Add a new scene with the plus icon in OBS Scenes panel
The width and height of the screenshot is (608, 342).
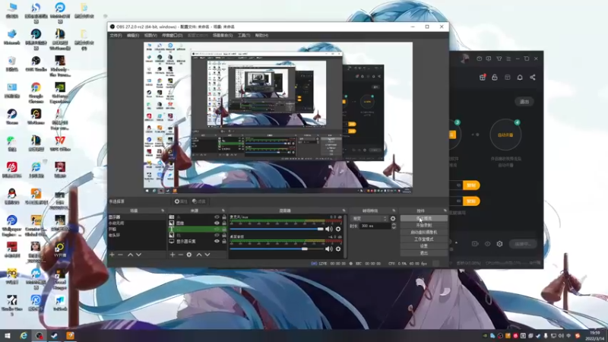click(x=112, y=255)
